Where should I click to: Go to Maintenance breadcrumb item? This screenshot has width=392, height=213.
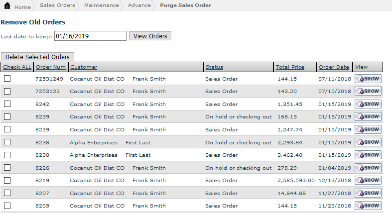click(x=102, y=5)
